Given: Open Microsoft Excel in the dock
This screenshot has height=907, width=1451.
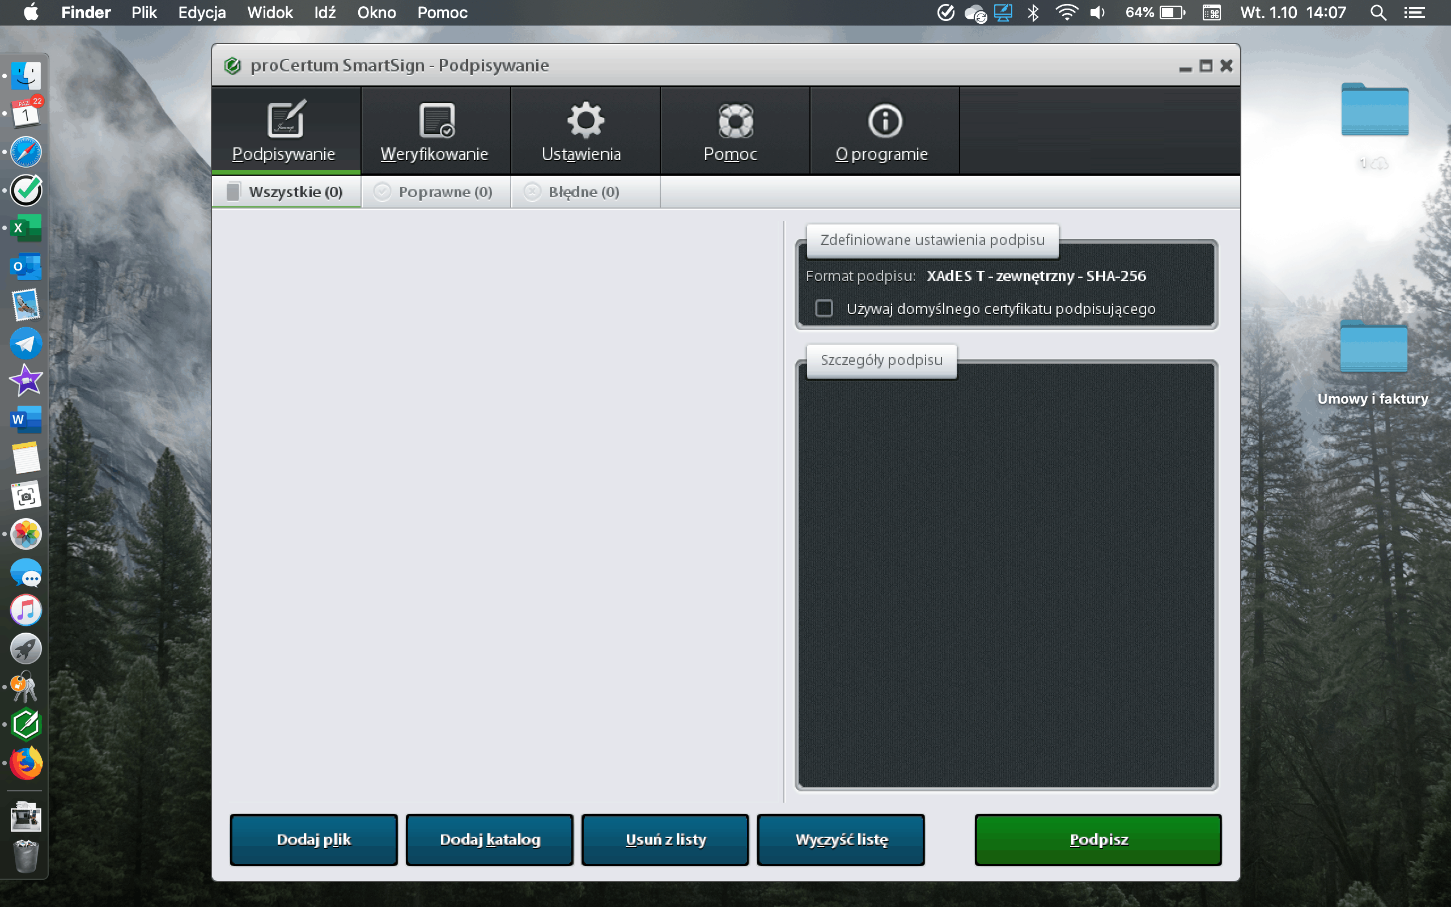Looking at the screenshot, I should pyautogui.click(x=26, y=228).
